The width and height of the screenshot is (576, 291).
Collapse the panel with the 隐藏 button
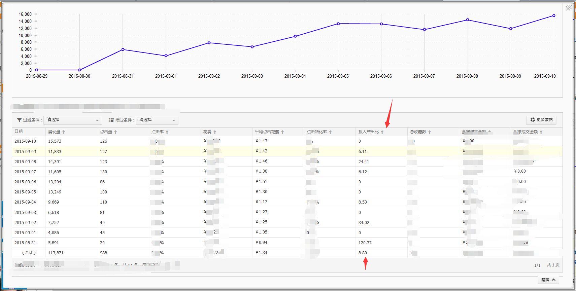[548, 280]
